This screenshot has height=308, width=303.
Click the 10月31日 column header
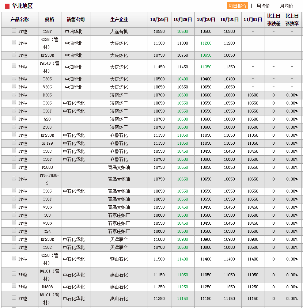tap(230, 19)
